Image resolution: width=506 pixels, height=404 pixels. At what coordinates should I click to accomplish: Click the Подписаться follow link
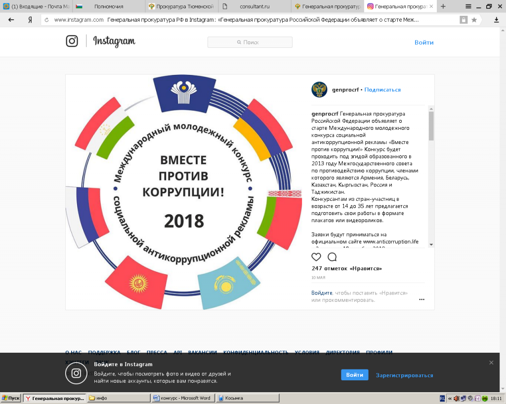(x=383, y=90)
